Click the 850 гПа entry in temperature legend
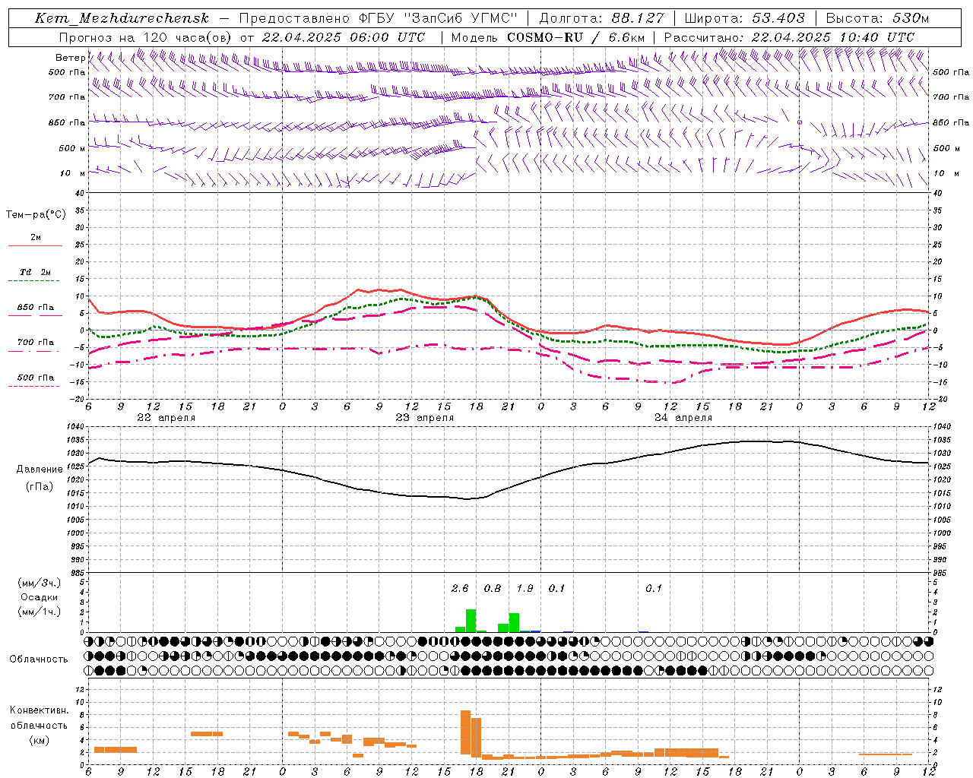Screen dimensions: 973x778 tap(35, 308)
